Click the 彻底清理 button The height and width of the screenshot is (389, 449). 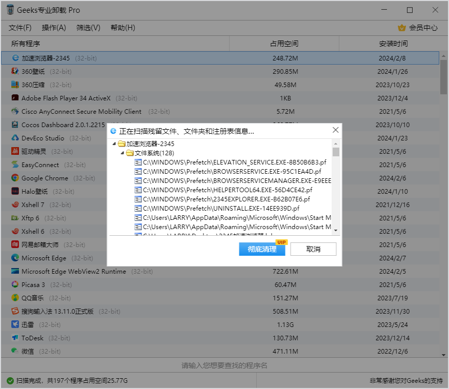[x=262, y=249]
